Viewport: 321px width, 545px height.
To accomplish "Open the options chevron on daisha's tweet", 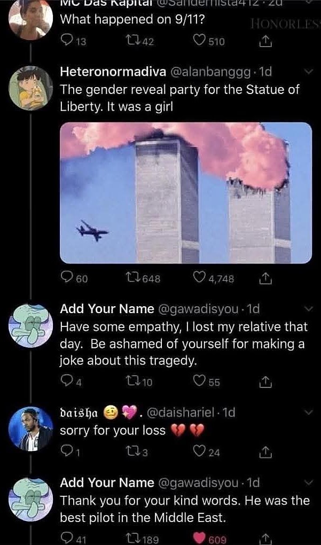I will click(308, 412).
